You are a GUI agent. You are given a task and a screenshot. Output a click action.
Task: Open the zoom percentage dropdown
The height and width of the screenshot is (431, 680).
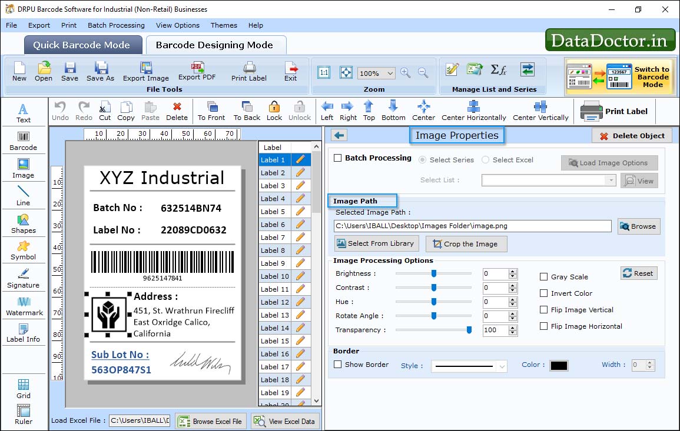pos(390,73)
